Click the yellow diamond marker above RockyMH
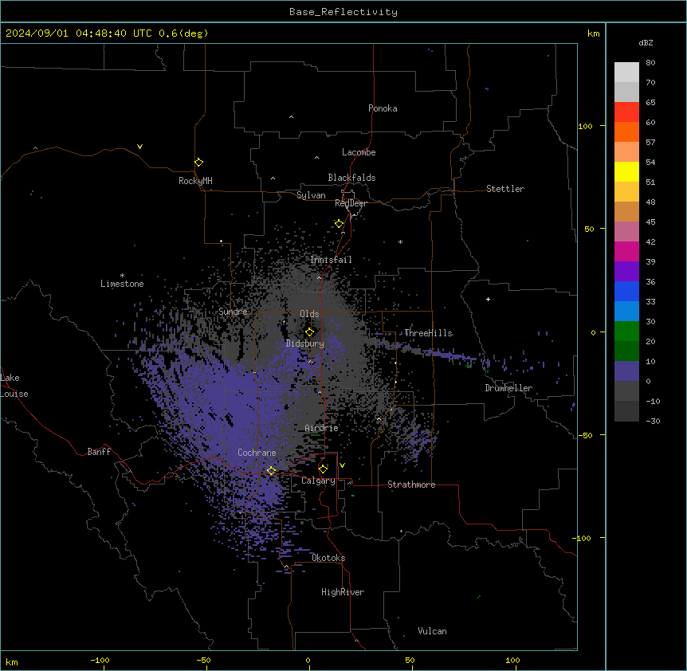The width and height of the screenshot is (687, 671). tap(199, 163)
